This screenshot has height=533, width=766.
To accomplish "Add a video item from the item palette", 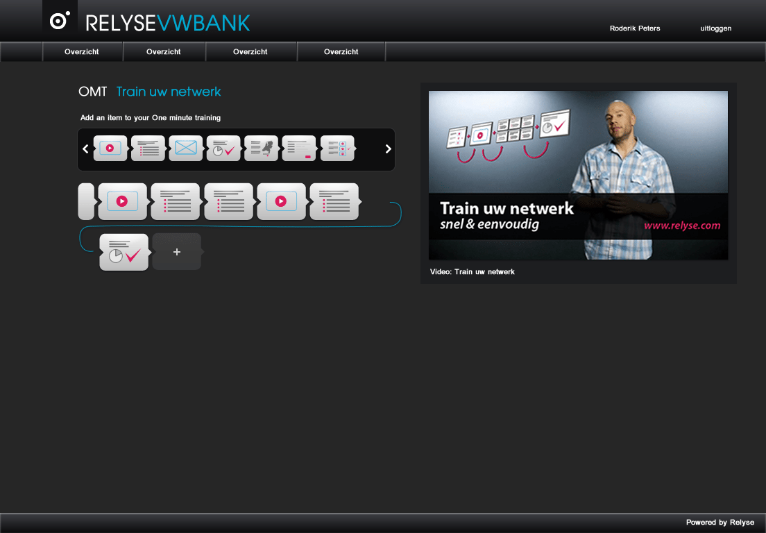I will coord(110,148).
